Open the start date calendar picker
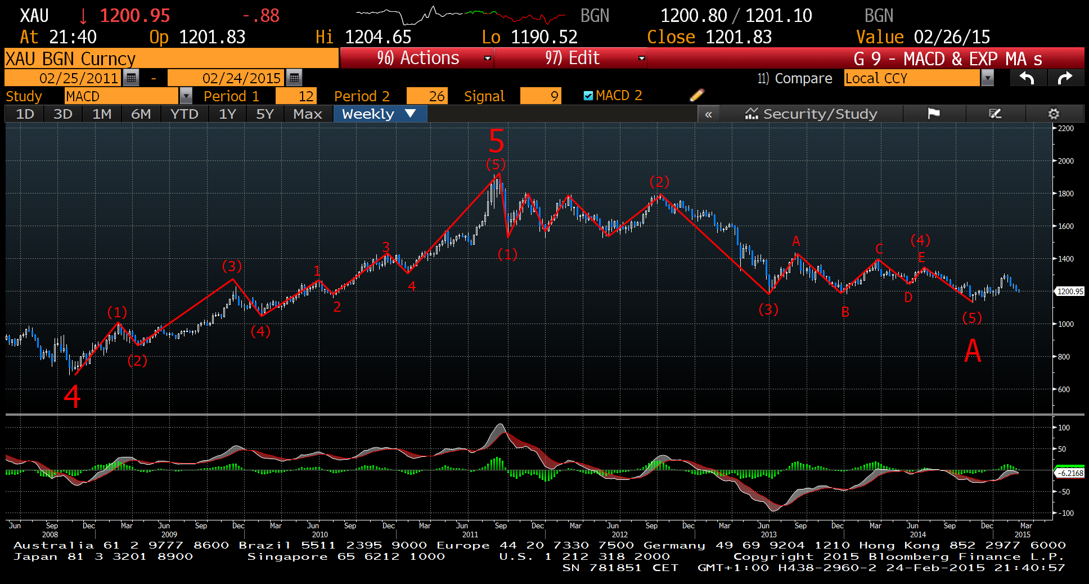The image size is (1089, 584). (131, 78)
